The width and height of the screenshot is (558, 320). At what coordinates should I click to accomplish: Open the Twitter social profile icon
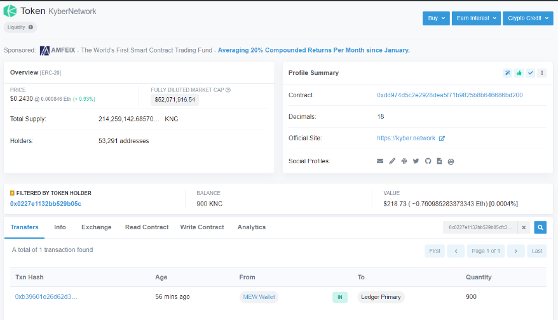pos(416,161)
